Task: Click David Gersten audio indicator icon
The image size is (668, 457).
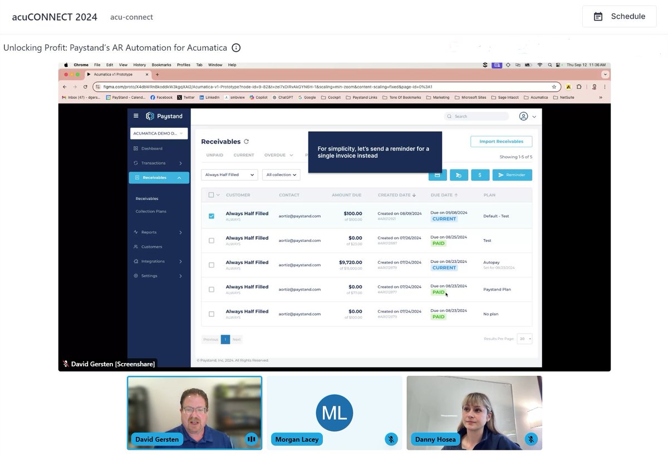Action: point(251,439)
